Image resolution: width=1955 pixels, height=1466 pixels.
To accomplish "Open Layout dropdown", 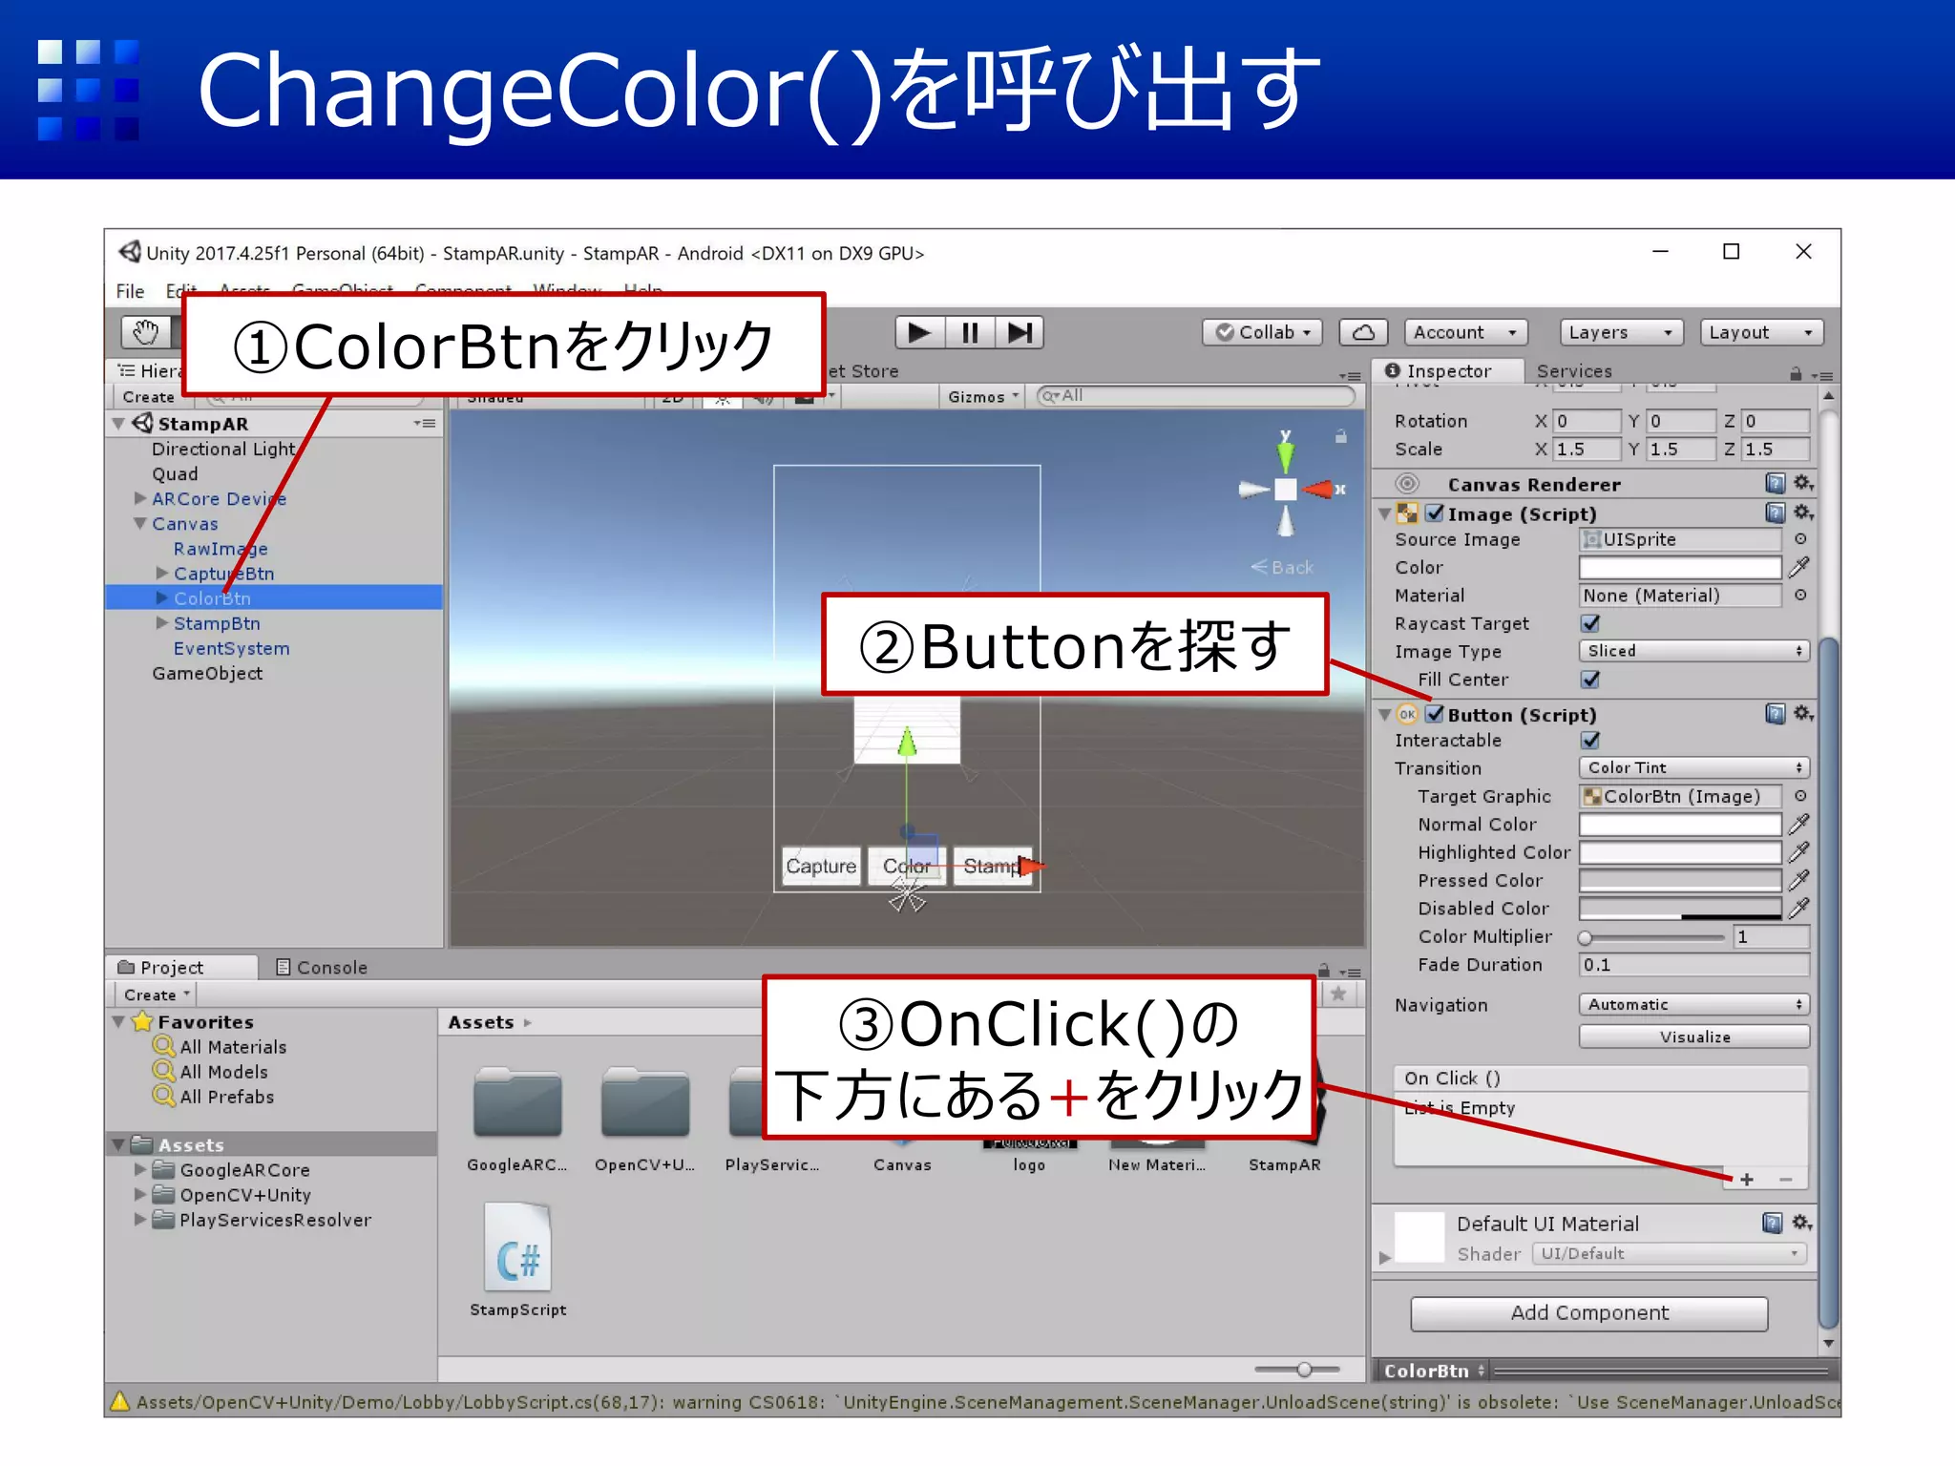I will click(x=1762, y=332).
